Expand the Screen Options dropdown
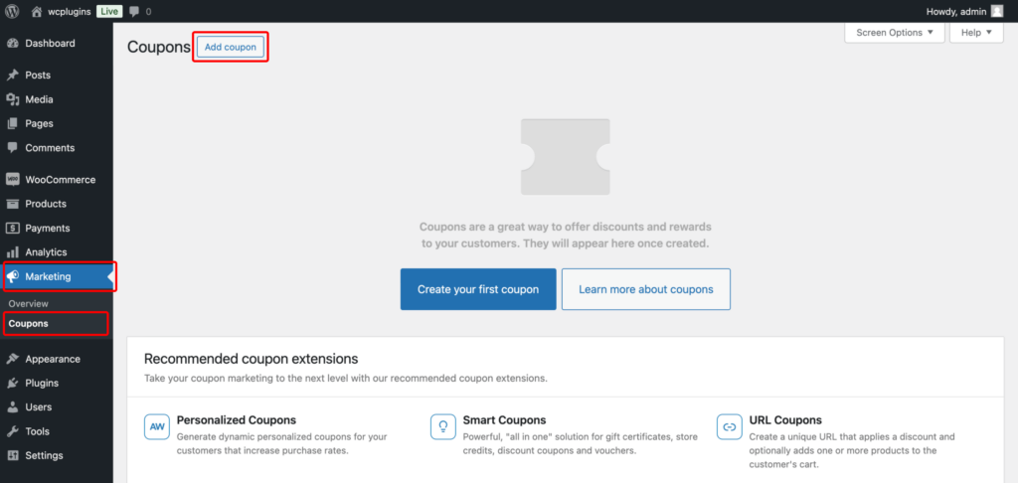 (895, 33)
